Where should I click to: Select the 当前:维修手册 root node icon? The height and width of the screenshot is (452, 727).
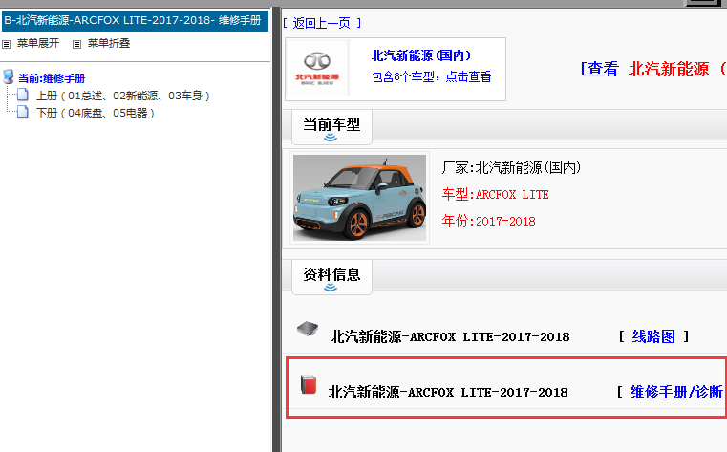(x=9, y=76)
